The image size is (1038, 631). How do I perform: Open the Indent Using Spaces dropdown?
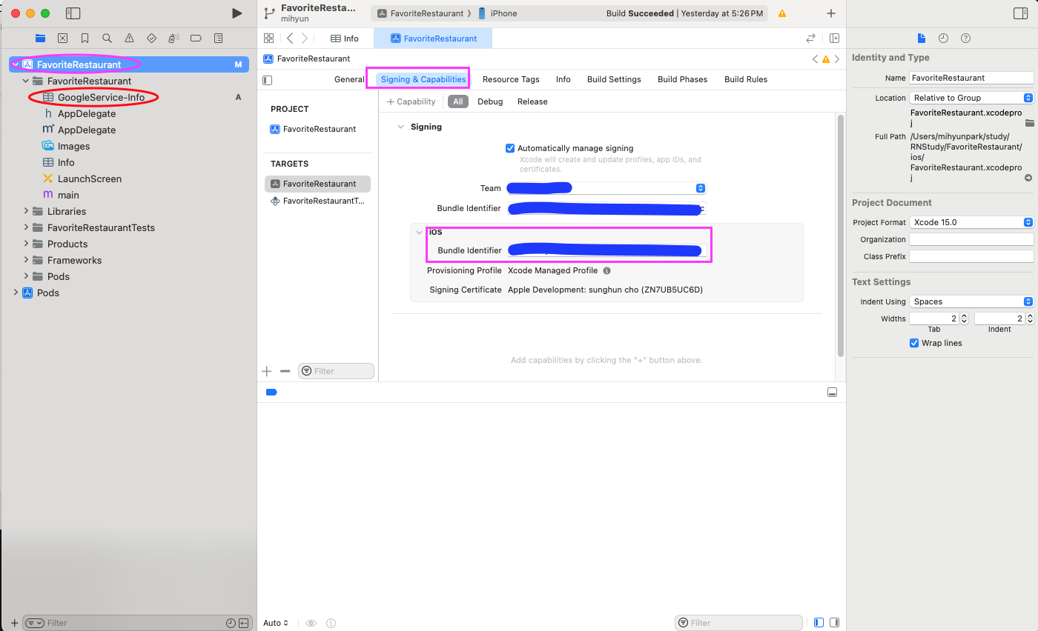tap(971, 301)
